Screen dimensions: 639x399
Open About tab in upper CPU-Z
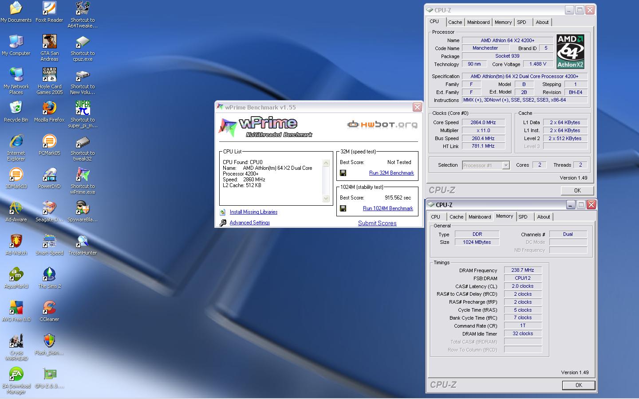coord(542,22)
